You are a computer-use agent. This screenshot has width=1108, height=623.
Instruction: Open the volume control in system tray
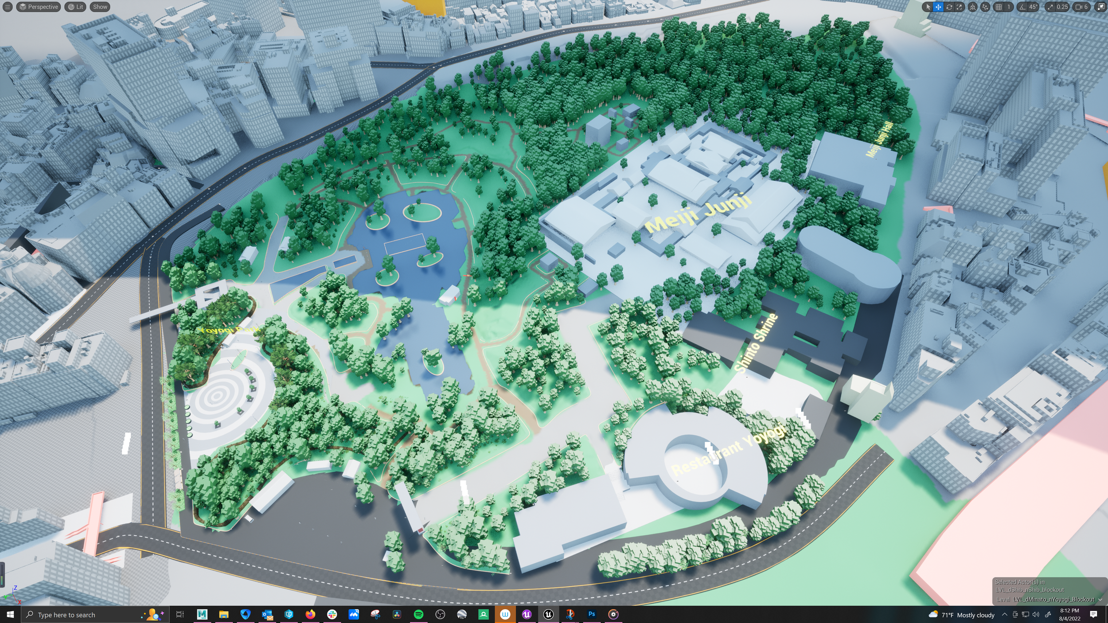(1036, 615)
